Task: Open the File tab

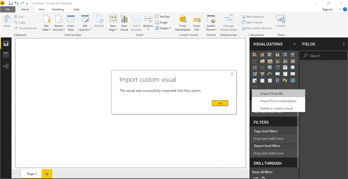Action: (x=8, y=9)
